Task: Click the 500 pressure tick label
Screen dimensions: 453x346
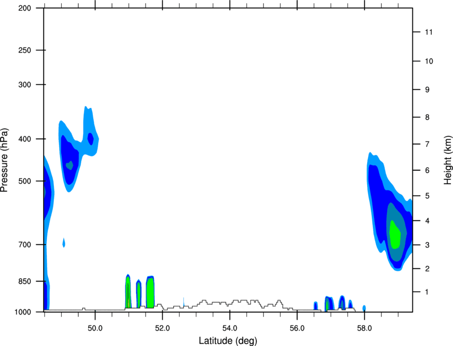Action: pos(25,181)
